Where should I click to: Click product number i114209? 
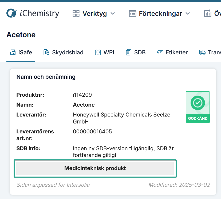coord(82,95)
